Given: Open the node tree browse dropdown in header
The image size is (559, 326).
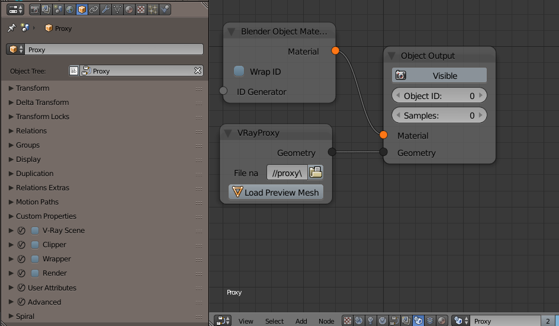Looking at the screenshot, I should (x=461, y=321).
